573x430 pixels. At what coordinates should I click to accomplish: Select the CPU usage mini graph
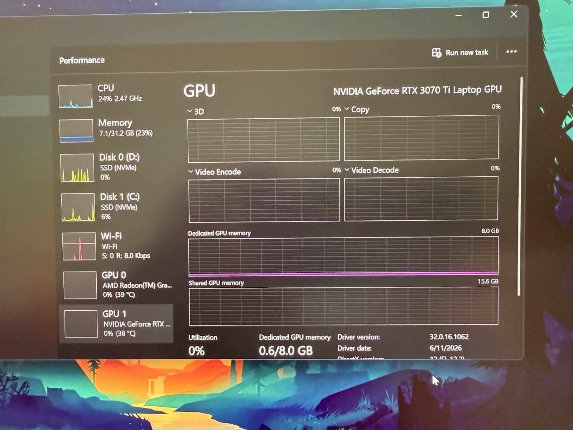click(x=76, y=96)
